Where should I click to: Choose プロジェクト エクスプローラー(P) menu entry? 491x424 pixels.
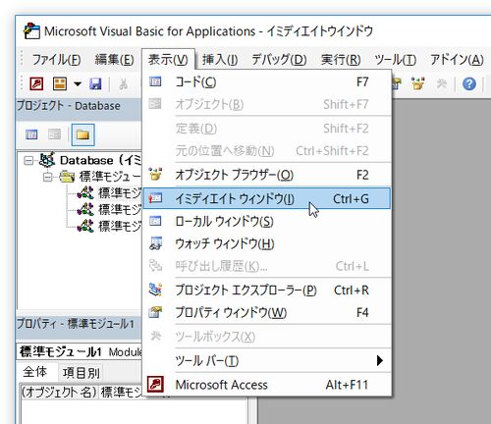(267, 291)
